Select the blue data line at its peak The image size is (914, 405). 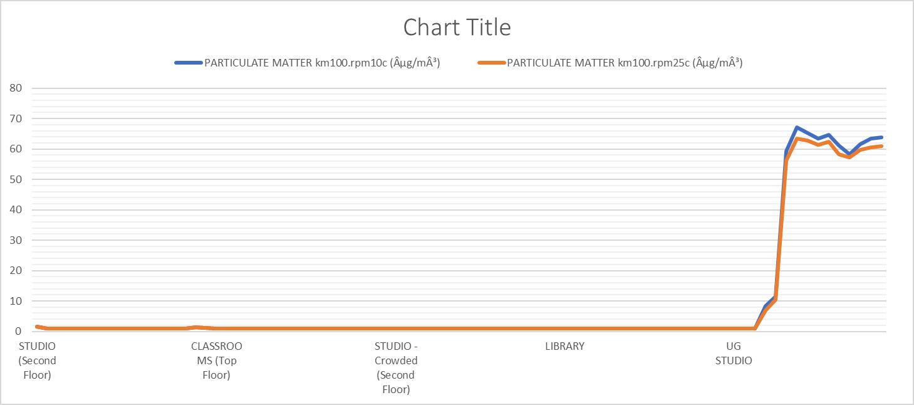point(796,127)
